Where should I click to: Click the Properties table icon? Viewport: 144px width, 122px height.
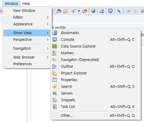pyautogui.click(x=55, y=80)
